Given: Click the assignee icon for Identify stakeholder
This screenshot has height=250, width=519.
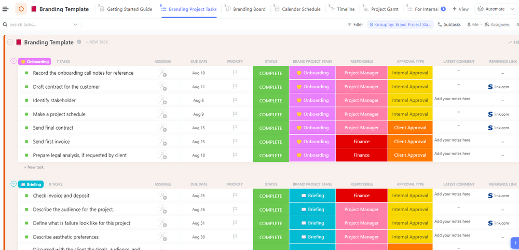Looking at the screenshot, I should tap(162, 101).
